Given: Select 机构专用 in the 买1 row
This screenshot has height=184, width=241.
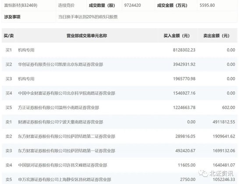Looking at the screenshot, I should pos(26,50).
